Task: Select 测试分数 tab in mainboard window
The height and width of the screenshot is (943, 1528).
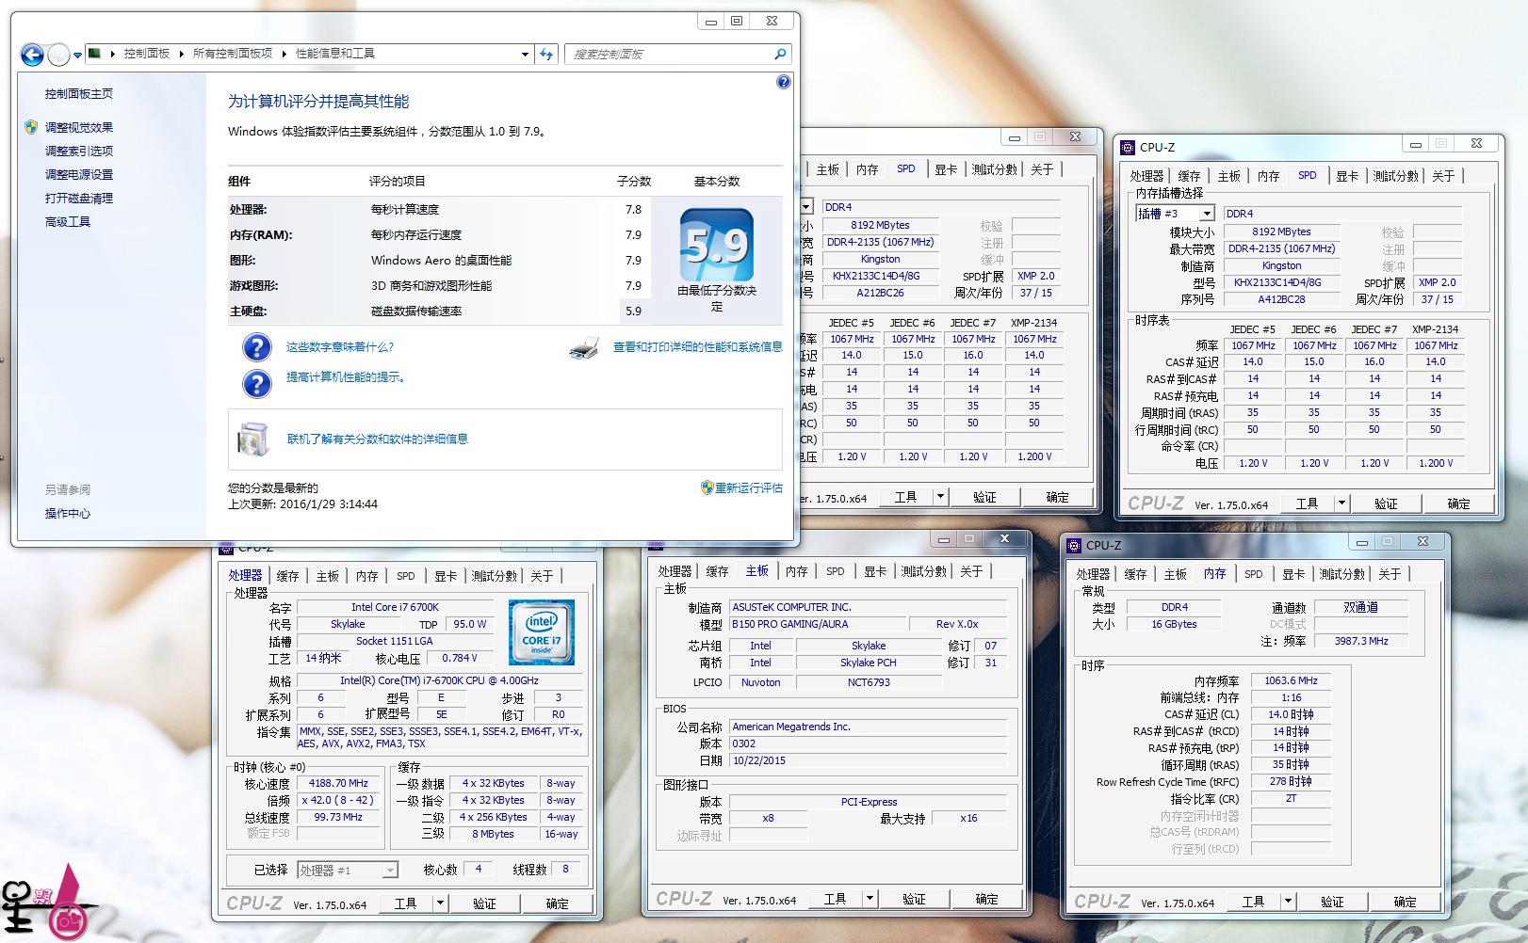Action: tap(924, 571)
